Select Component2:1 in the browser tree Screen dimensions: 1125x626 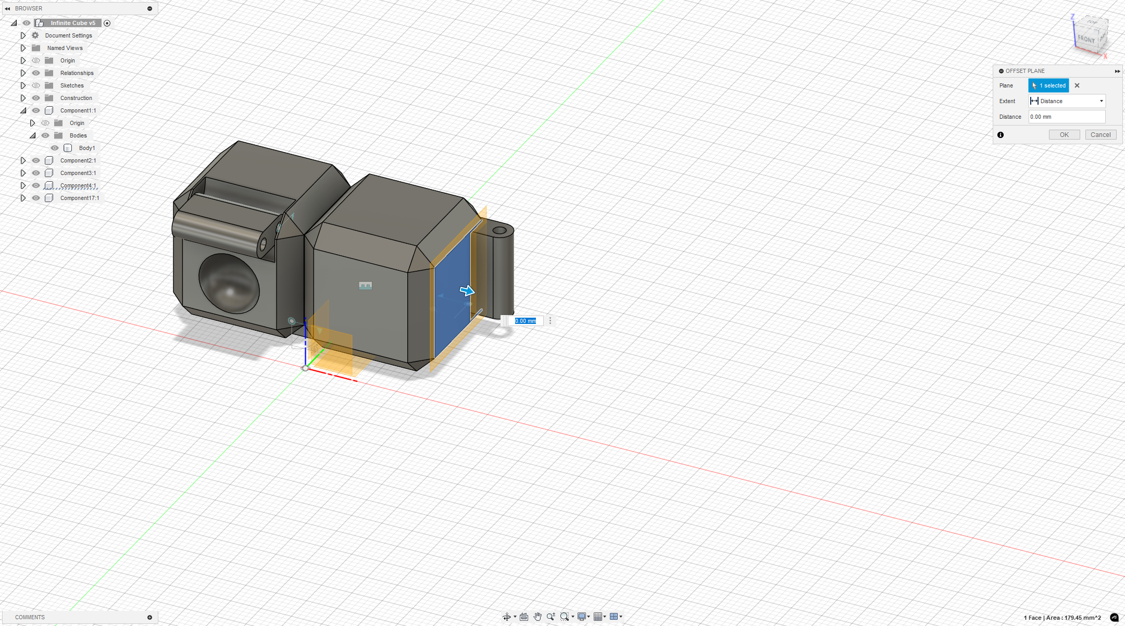pyautogui.click(x=78, y=160)
